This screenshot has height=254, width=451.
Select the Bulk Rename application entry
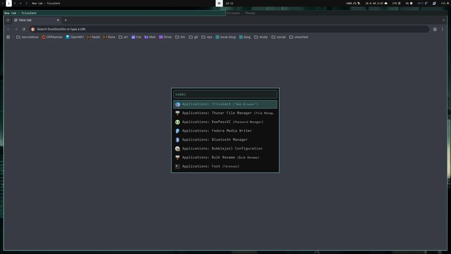(x=225, y=158)
